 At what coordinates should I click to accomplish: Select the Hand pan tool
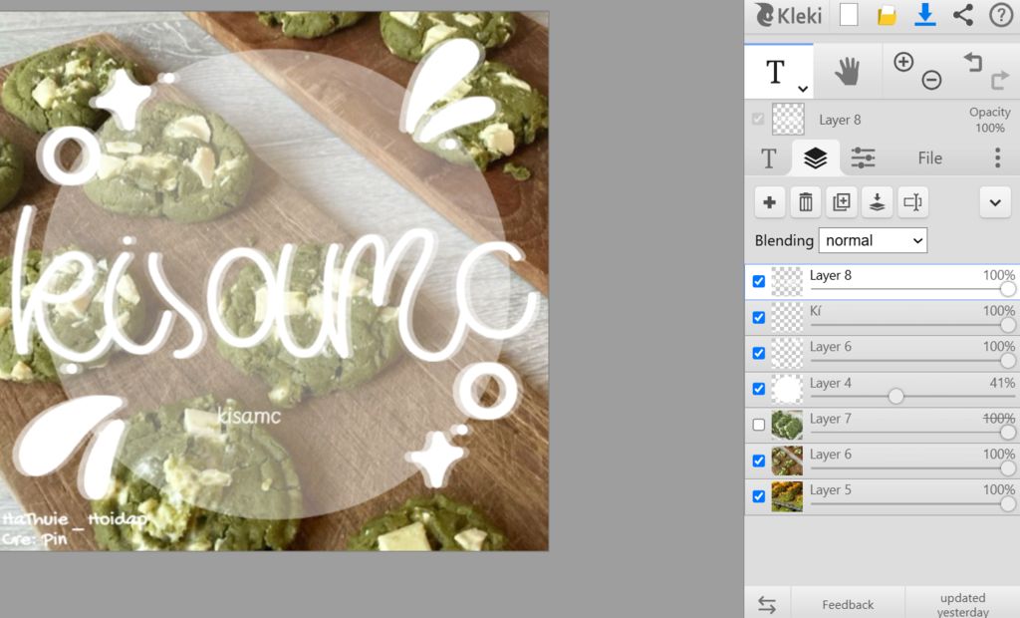[x=847, y=72]
